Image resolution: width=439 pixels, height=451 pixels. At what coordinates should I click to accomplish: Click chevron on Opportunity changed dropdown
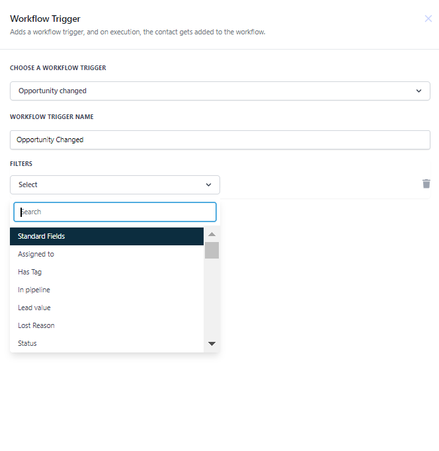coord(419,91)
